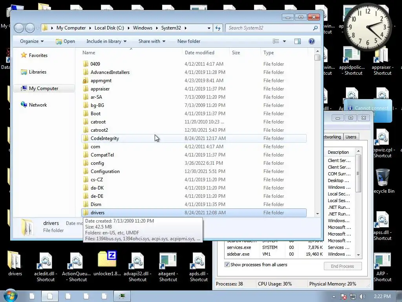The width and height of the screenshot is (402, 302).
Task: Open Action Center flag in tray
Action: [x=344, y=296]
